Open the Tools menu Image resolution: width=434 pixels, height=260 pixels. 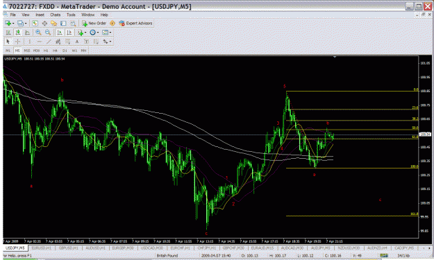(71, 15)
